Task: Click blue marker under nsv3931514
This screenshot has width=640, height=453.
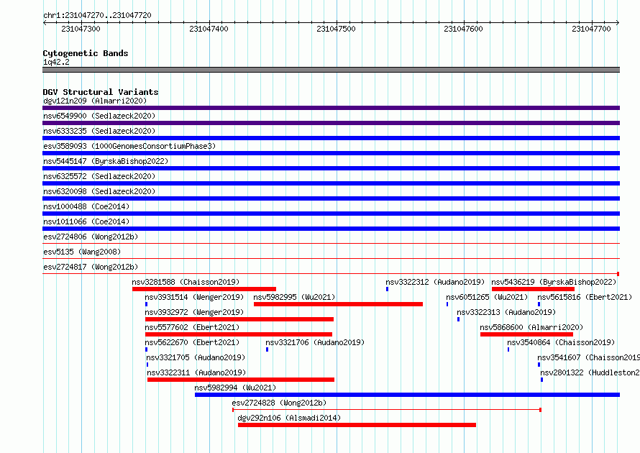Action: (146, 304)
